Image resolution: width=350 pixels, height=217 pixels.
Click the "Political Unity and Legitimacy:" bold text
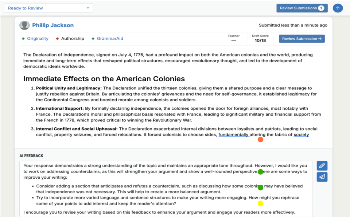[x=69, y=88]
